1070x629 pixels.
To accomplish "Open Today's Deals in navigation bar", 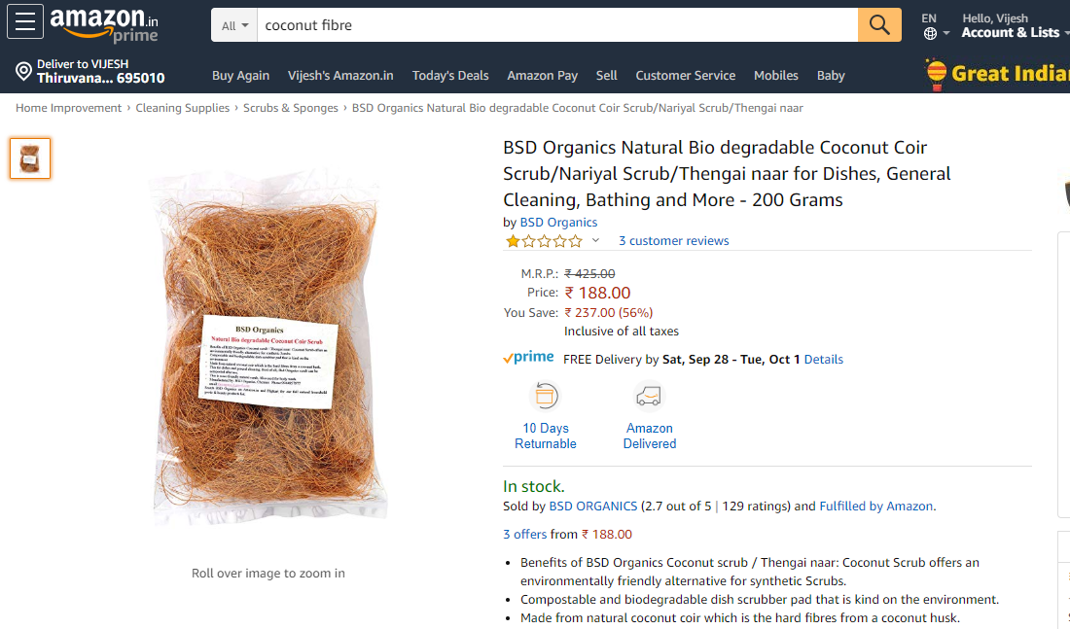I will 450,76.
